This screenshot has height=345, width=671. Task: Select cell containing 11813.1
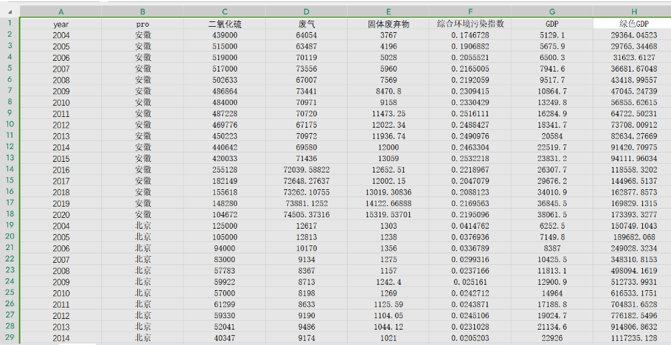tap(552, 271)
